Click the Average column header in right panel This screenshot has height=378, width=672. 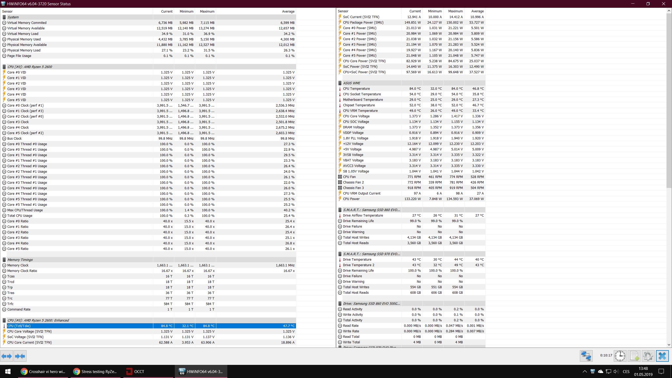pyautogui.click(x=477, y=11)
